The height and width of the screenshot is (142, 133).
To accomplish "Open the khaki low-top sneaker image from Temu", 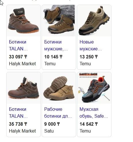I will click(94, 21).
